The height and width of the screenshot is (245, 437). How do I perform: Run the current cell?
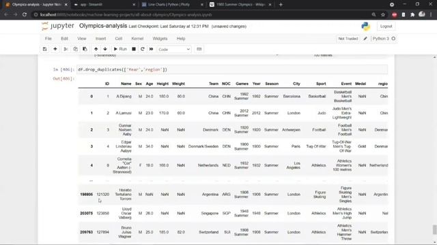pyautogui.click(x=120, y=49)
